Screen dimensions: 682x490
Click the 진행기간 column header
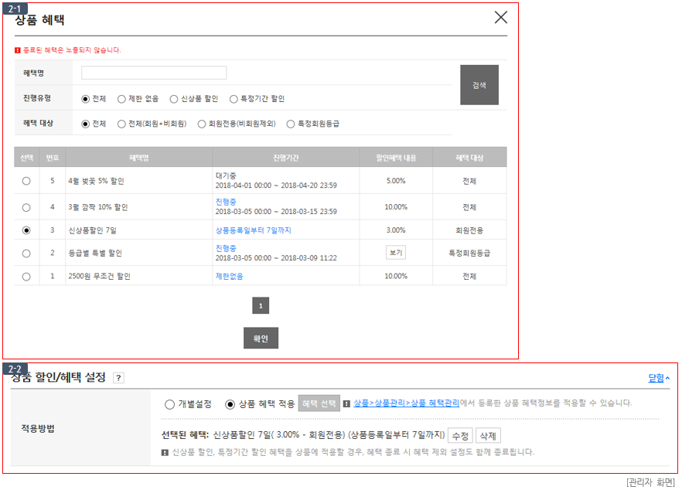tap(286, 158)
